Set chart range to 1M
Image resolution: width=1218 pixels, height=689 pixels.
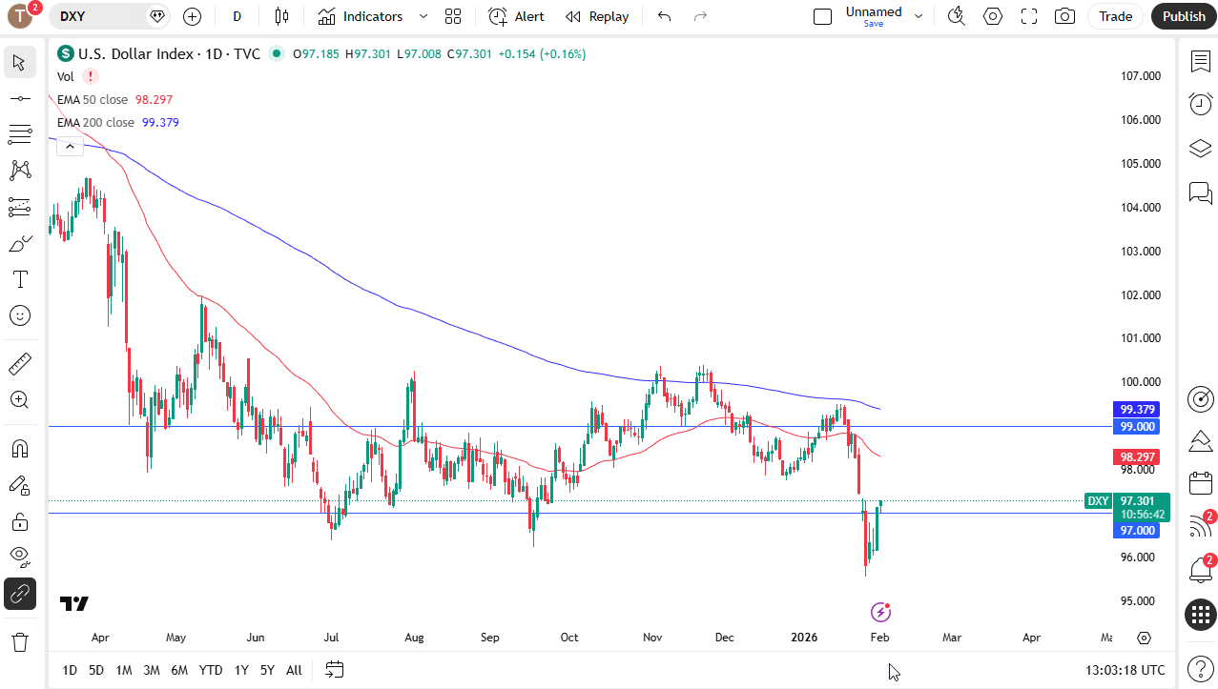coord(124,670)
